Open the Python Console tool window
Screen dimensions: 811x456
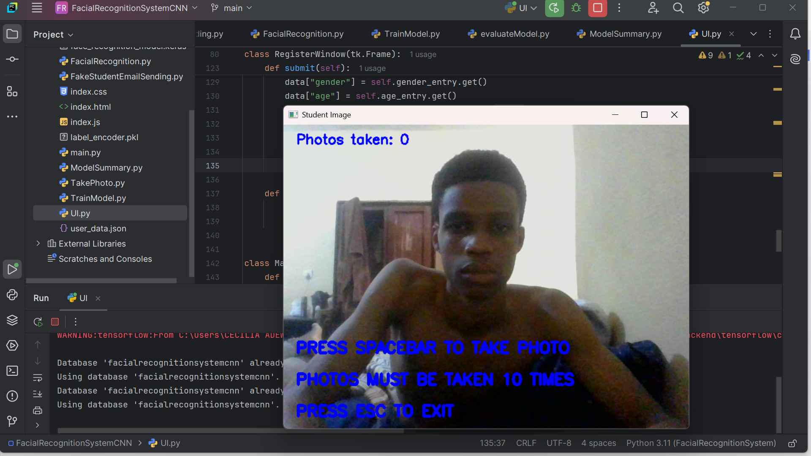coord(12,295)
